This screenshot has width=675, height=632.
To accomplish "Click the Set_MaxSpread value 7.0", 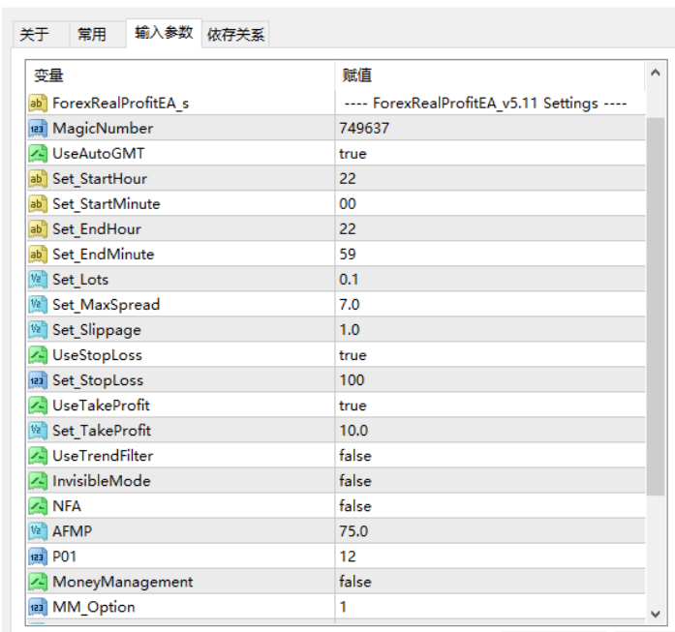I will 350,305.
